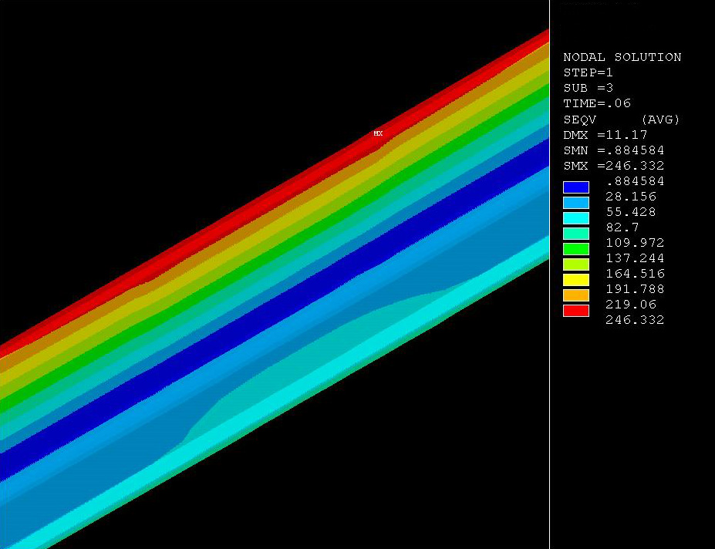Click the NODAL SOLUTION title text
715x549 pixels.
coord(622,57)
